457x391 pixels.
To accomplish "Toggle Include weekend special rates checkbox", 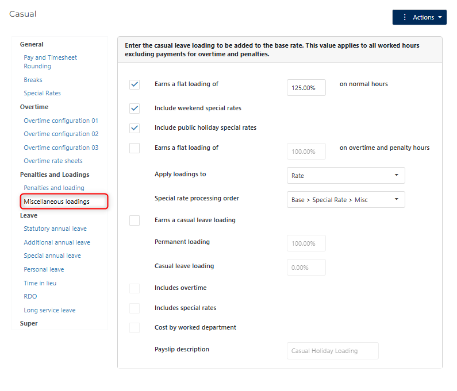I will (135, 108).
